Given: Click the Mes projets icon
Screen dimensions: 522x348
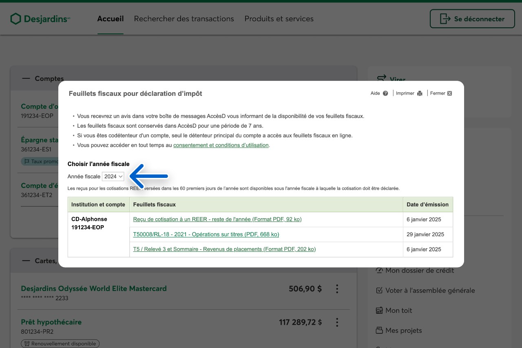Looking at the screenshot, I should [379, 330].
